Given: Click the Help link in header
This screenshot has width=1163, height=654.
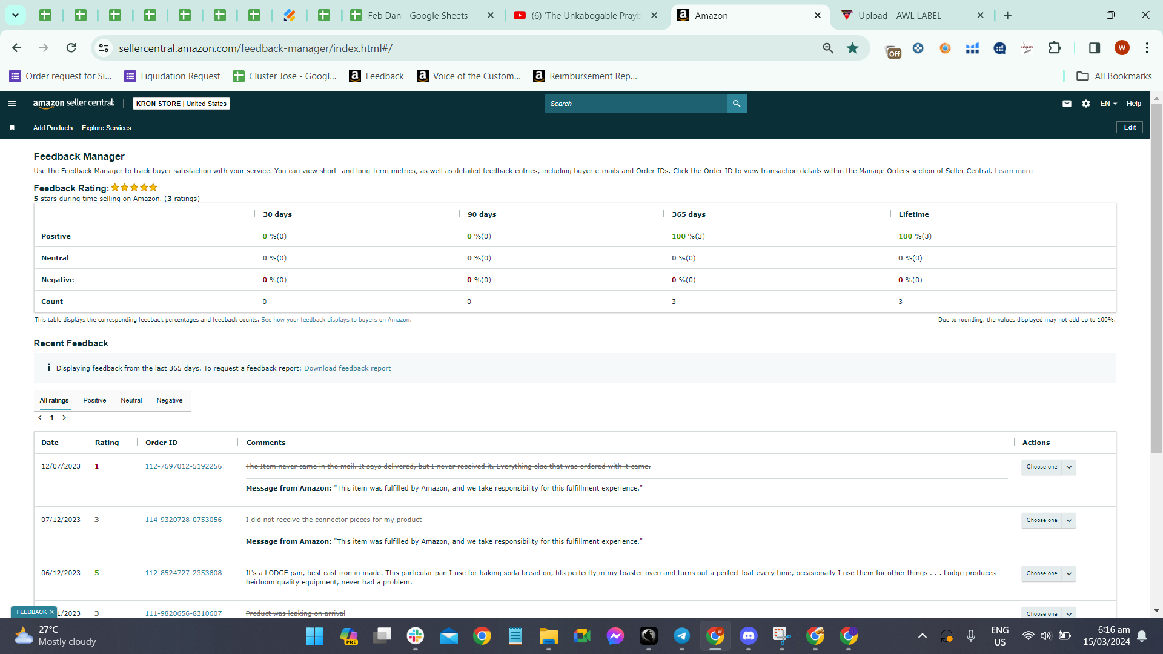Looking at the screenshot, I should pos(1134,104).
